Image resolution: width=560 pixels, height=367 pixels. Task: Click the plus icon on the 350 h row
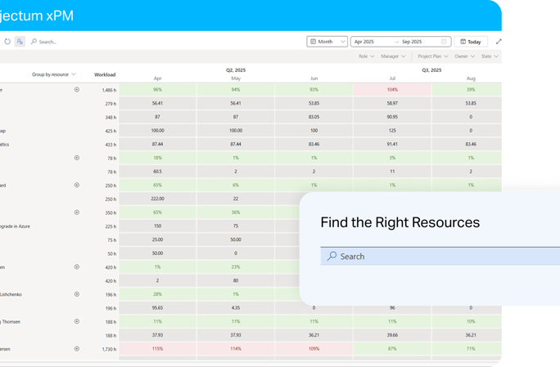tap(77, 213)
